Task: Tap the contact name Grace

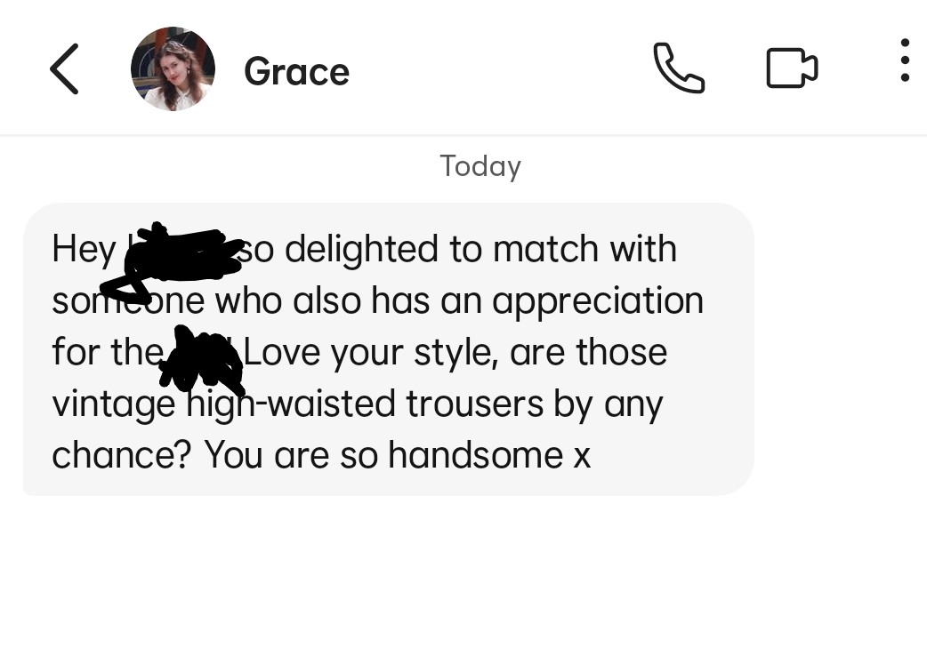Action: coord(297,72)
